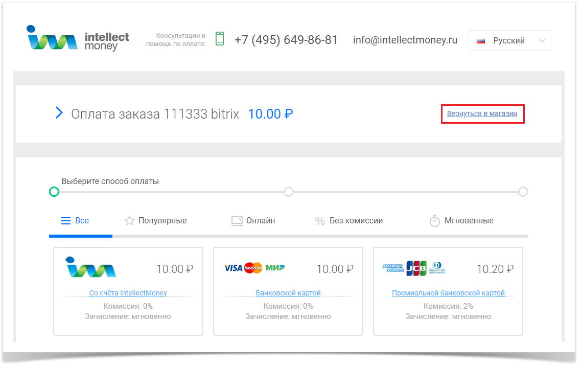The width and height of the screenshot is (582, 367).
Task: Switch to the Онлайн tab
Action: [x=253, y=221]
